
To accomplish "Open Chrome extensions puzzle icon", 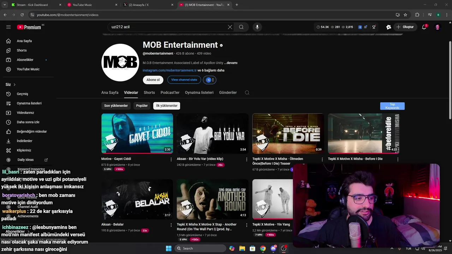I will pos(417,15).
